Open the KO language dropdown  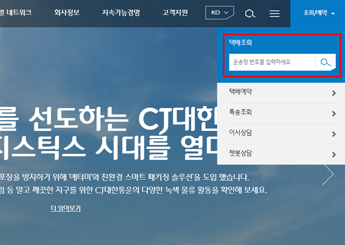[220, 13]
